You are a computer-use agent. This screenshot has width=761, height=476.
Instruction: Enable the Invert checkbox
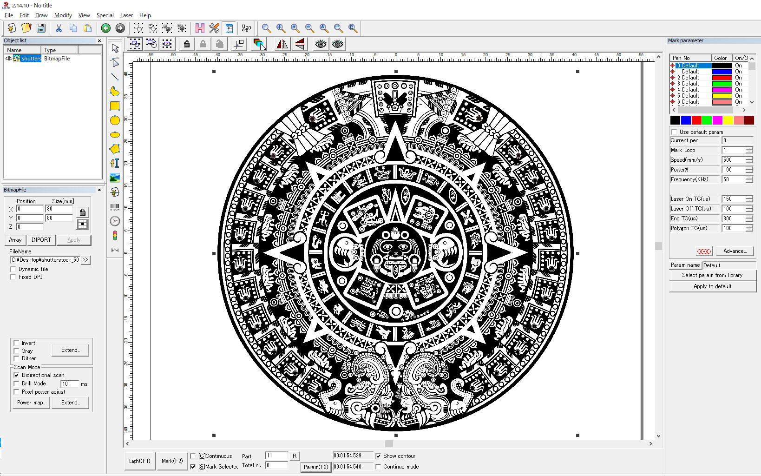[16, 343]
